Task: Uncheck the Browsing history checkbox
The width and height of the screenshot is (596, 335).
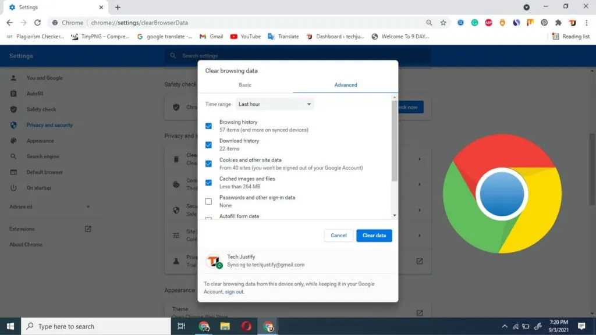Action: click(x=208, y=126)
